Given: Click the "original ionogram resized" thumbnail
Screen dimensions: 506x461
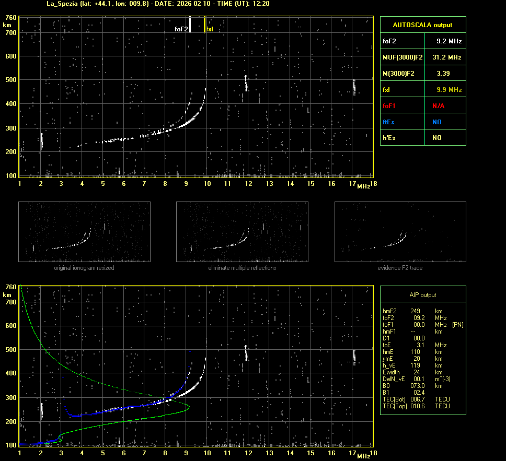Looking at the screenshot, I should 84,232.
